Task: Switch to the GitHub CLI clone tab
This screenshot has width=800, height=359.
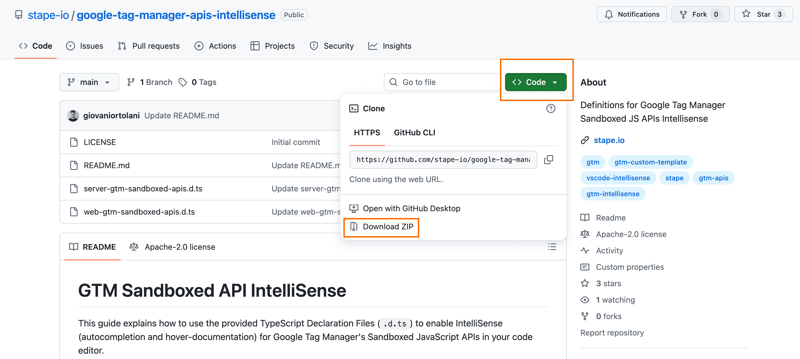Action: (x=414, y=133)
